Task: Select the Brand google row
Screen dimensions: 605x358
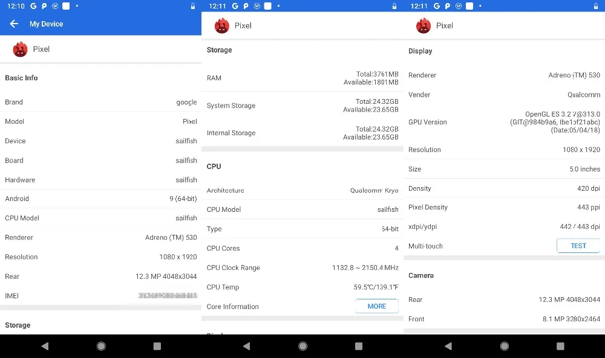Action: coord(100,102)
